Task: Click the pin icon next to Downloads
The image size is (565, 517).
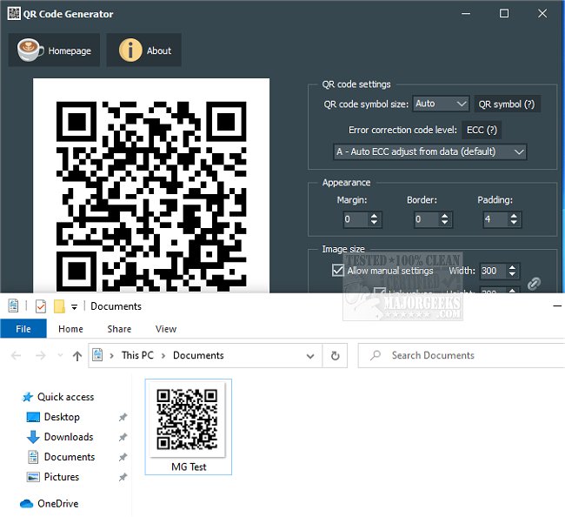Action: coord(123,437)
